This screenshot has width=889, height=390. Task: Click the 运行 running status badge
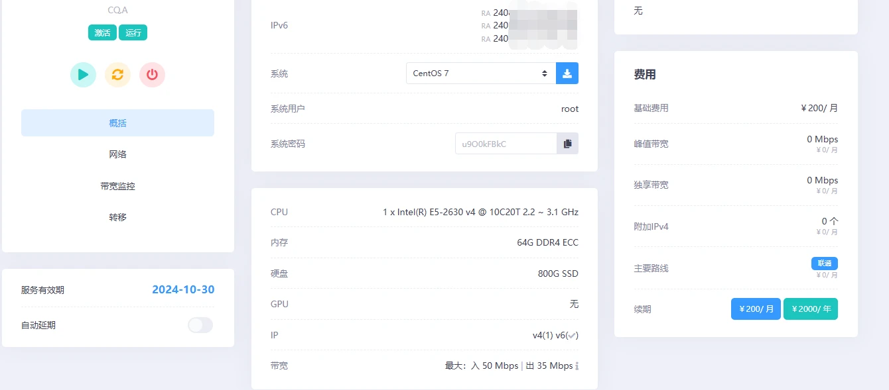click(x=133, y=32)
